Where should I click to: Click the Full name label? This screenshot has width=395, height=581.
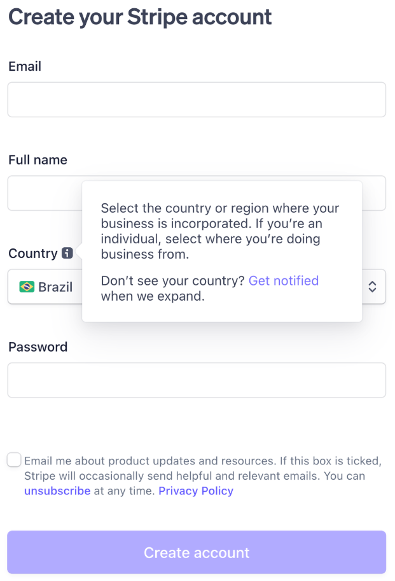pos(38,160)
